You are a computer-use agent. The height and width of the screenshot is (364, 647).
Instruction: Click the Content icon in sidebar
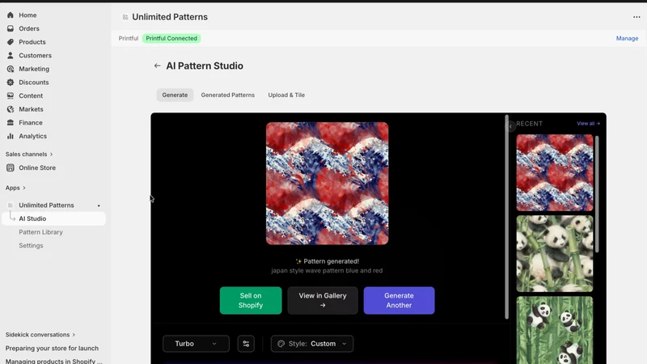click(x=11, y=95)
